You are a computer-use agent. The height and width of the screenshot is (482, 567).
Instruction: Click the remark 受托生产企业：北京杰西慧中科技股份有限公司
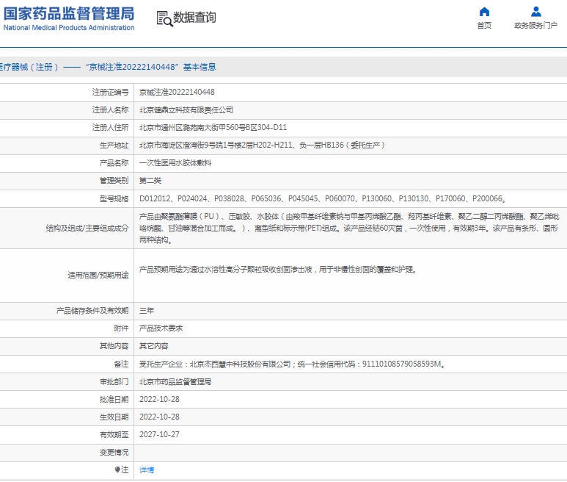click(x=292, y=364)
